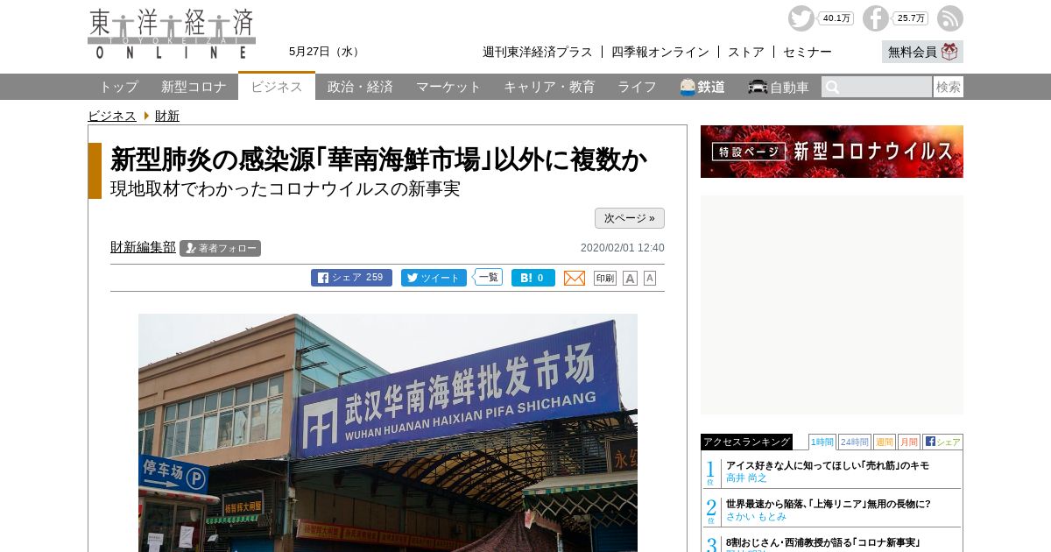Open 週刊東洋経済プラス link
The image size is (1051, 552).
538,52
